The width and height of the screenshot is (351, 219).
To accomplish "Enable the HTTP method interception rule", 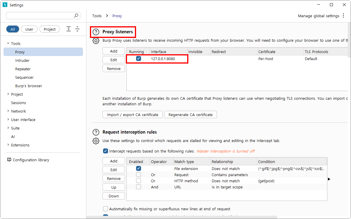I will pyautogui.click(x=138, y=181).
